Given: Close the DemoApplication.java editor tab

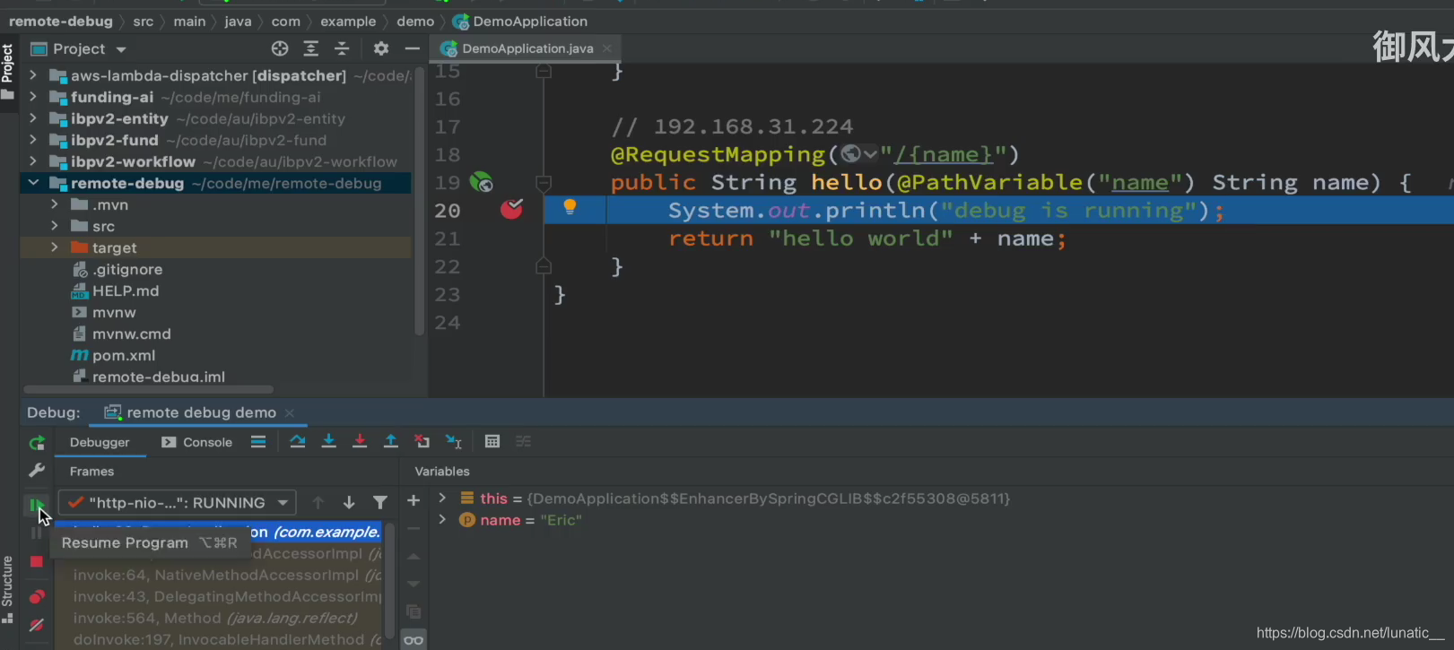Looking at the screenshot, I should click(607, 48).
